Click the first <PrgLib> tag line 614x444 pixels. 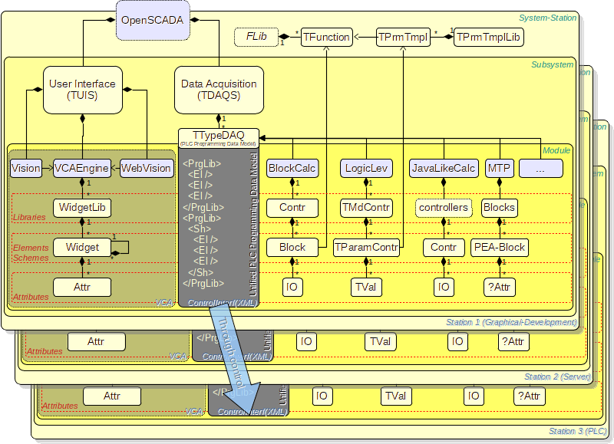click(202, 163)
